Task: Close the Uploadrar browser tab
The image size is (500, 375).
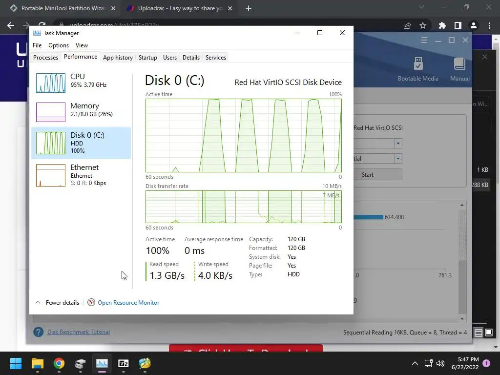Action: point(230,8)
